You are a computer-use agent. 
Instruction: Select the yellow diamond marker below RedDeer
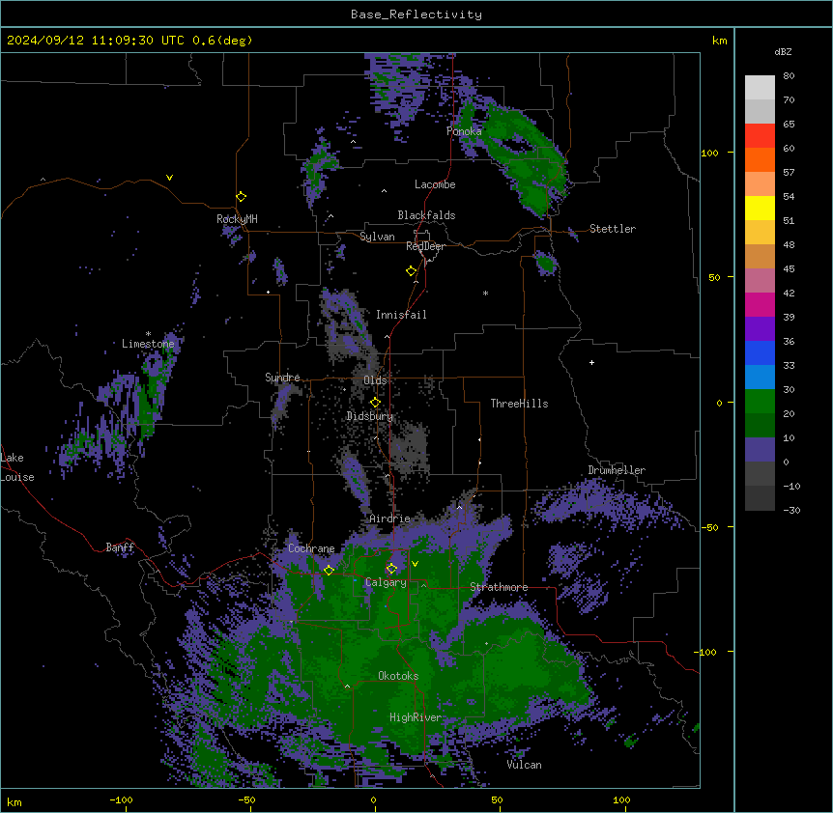click(411, 271)
